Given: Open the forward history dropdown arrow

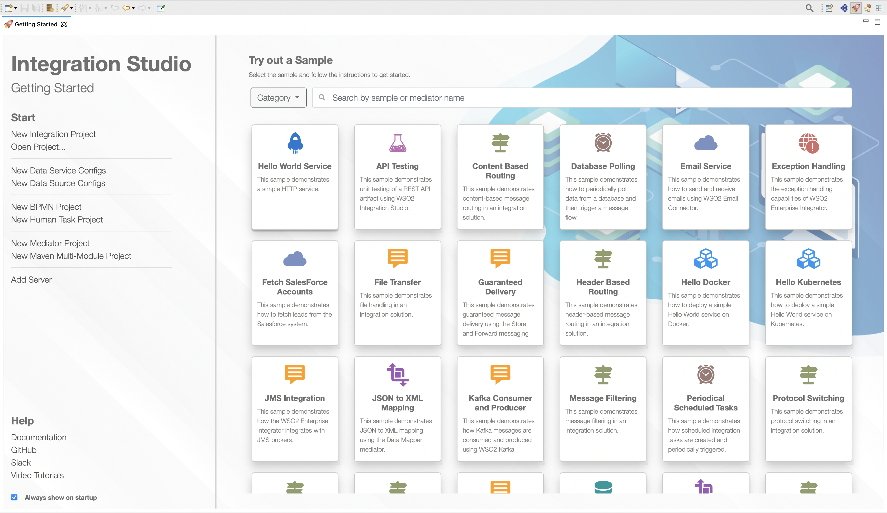Looking at the screenshot, I should pos(149,8).
